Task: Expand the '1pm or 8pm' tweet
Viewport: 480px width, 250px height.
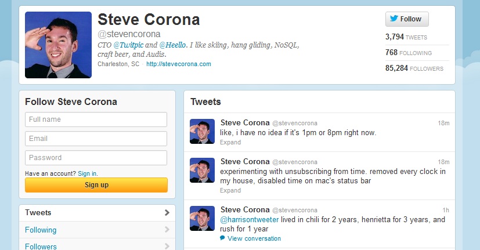Action: [x=230, y=142]
